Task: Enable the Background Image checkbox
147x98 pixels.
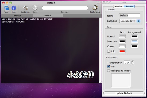Action: click(109, 71)
